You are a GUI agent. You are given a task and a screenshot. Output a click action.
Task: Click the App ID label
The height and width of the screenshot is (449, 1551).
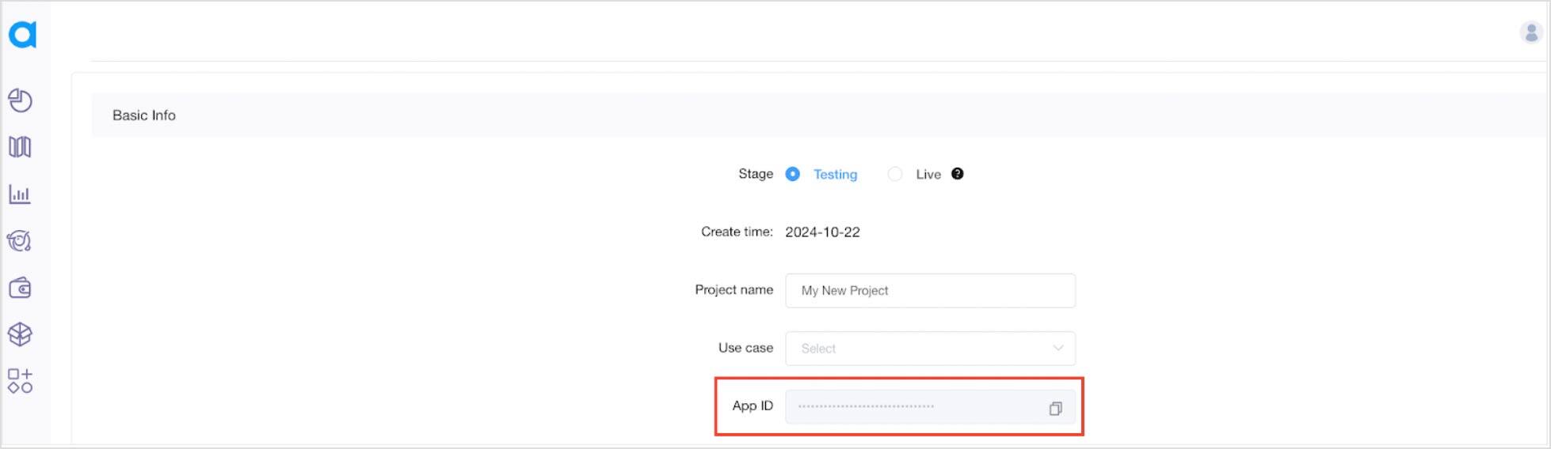pos(753,406)
